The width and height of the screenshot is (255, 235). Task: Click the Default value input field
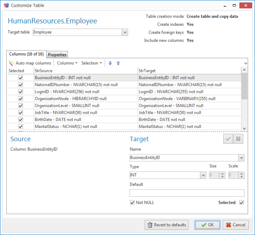pos(187,193)
